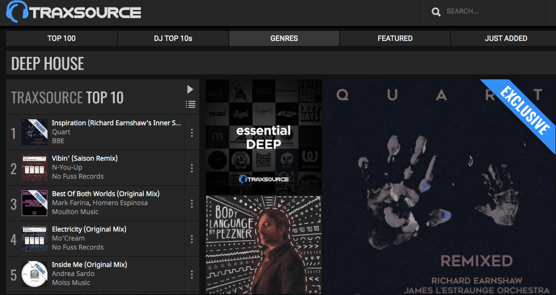556x295 pixels.
Task: Click the Traxsource headphone logo
Action: [17, 11]
